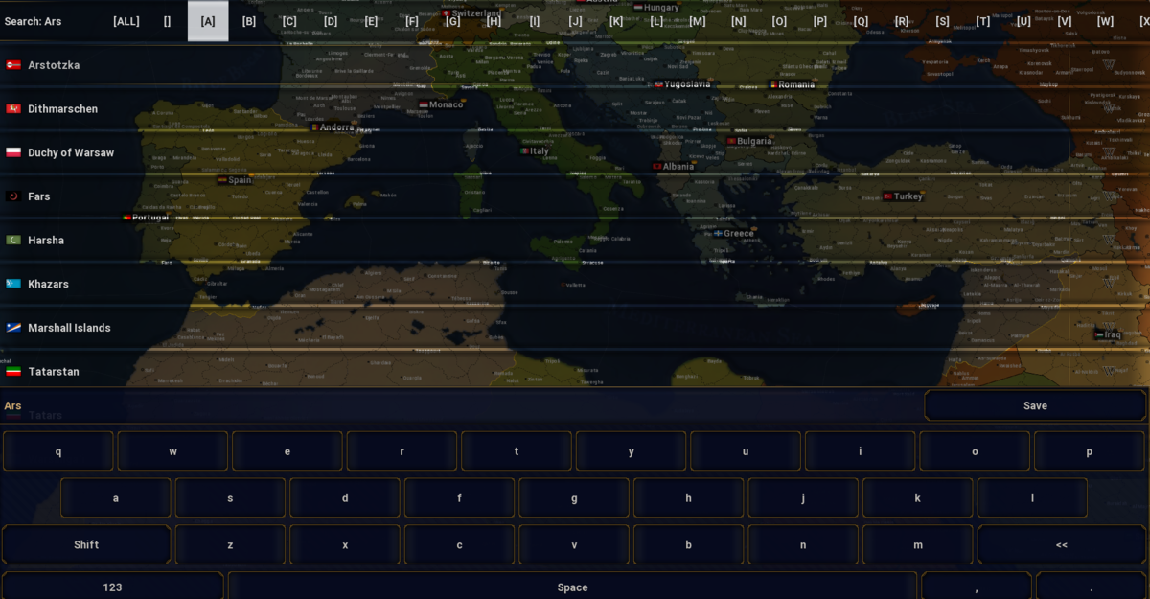Select the [N] letter filter tab
This screenshot has height=599, width=1150.
(x=739, y=21)
